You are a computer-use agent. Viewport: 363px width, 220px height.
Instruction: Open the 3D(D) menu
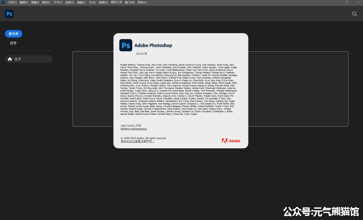pos(91,2)
